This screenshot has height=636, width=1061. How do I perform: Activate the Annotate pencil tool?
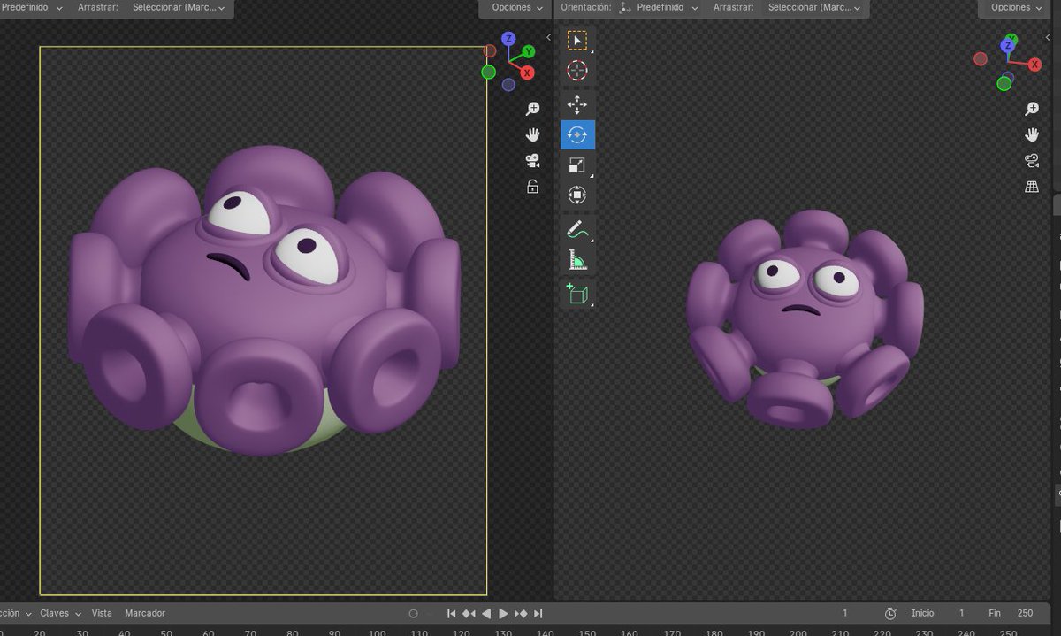[x=576, y=230]
